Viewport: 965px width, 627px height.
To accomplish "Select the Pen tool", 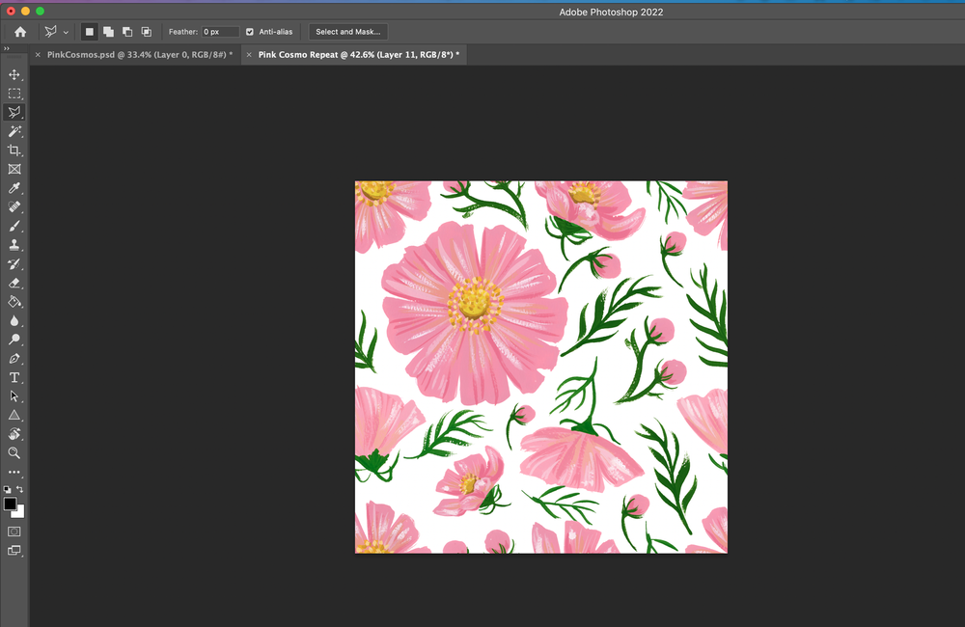I will pyautogui.click(x=14, y=357).
